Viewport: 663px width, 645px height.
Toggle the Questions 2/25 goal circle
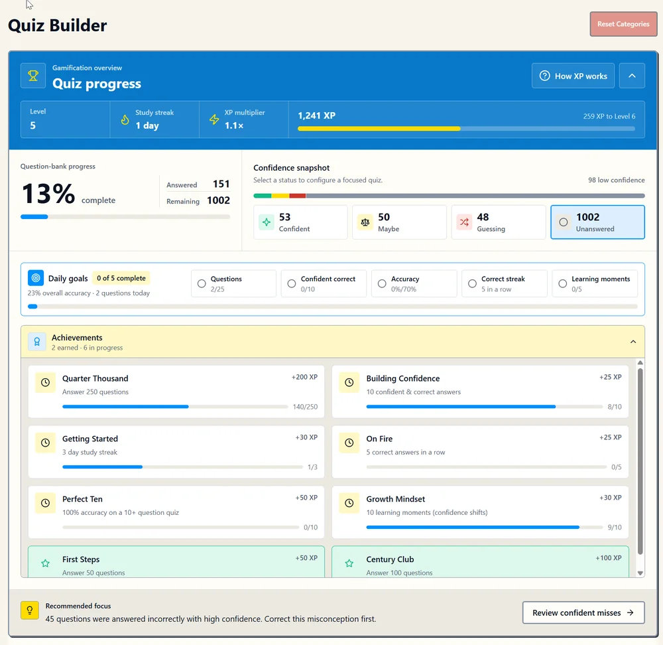tap(202, 283)
